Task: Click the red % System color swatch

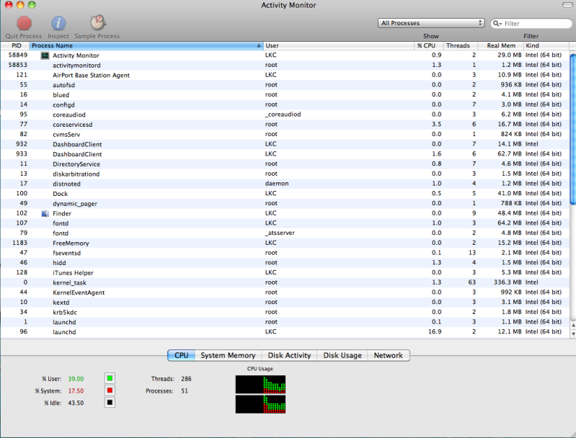Action: (110, 390)
